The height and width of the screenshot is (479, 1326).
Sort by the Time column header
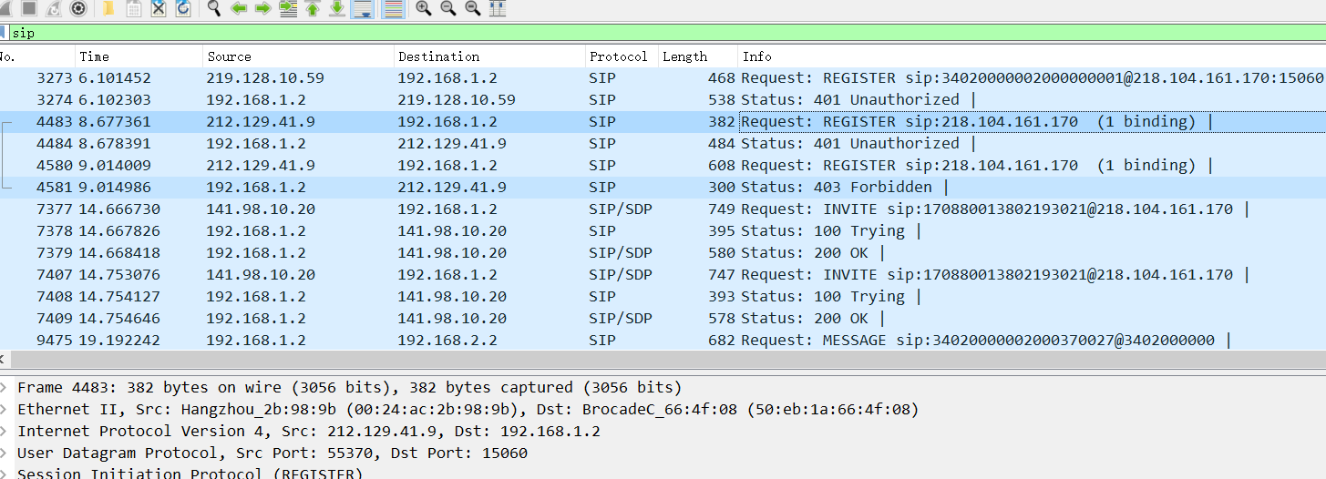(x=139, y=56)
